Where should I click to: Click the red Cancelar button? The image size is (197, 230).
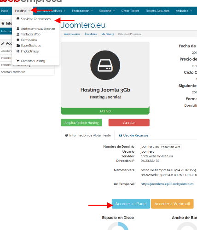(129, 123)
